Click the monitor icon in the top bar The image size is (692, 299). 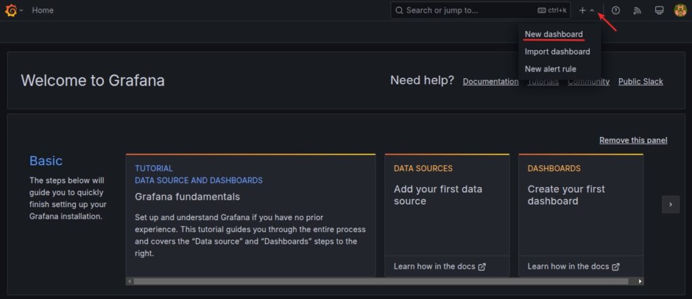659,10
